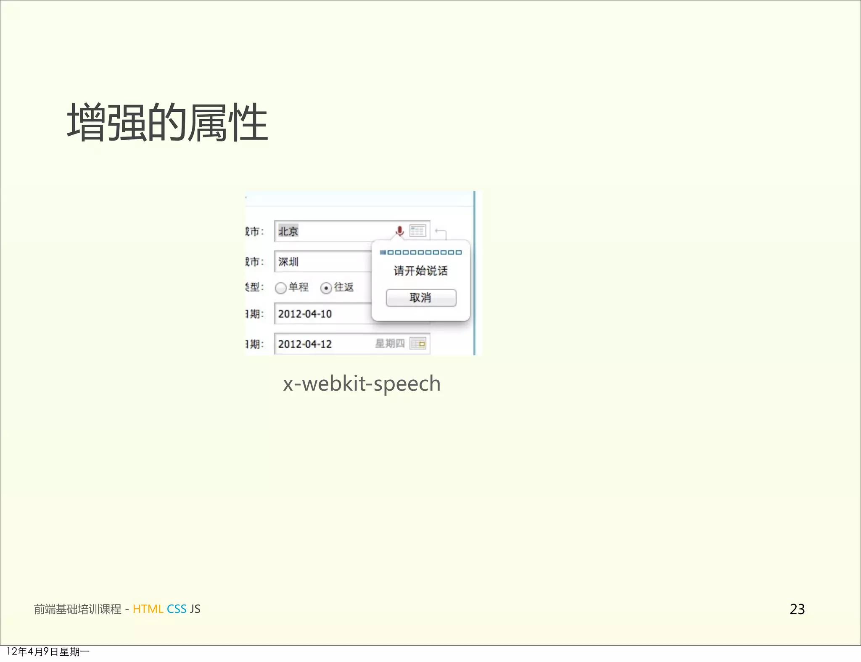
Task: Click the x-webkit-speech caption
Action: [x=362, y=384]
